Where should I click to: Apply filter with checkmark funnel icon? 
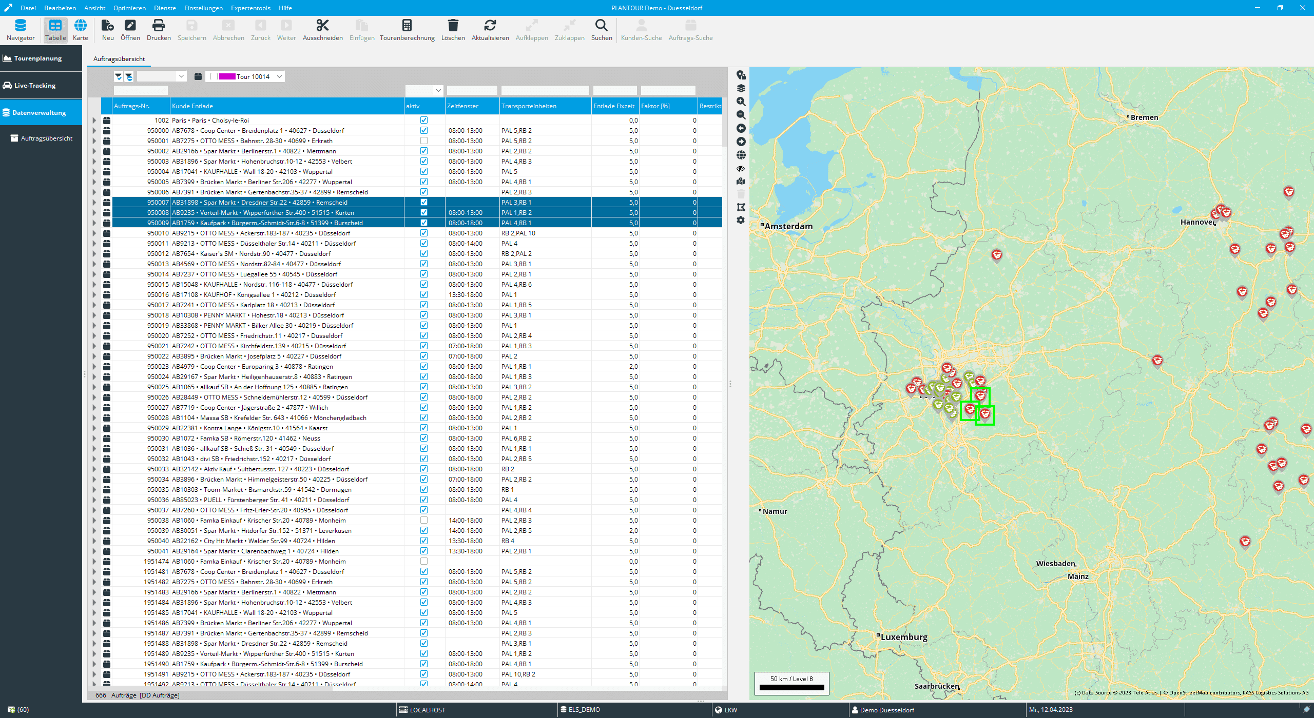[x=119, y=76]
